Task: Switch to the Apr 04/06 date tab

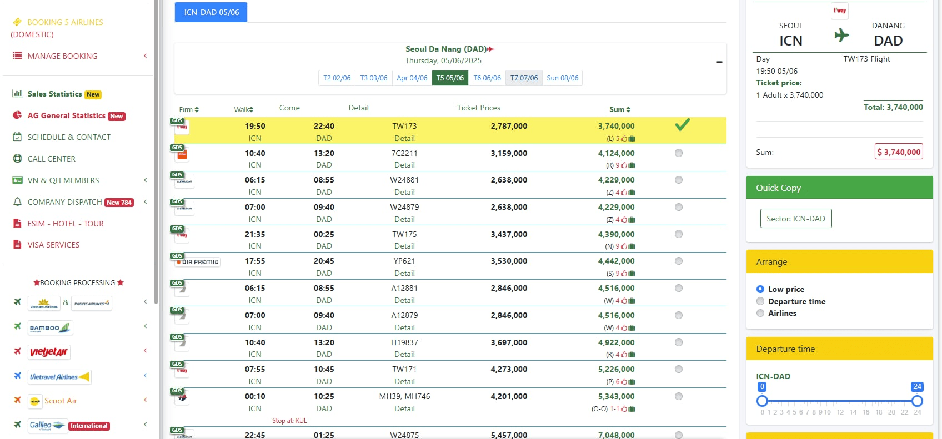Action: (x=412, y=78)
